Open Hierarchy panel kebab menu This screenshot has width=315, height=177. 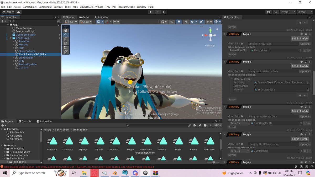(x=58, y=17)
